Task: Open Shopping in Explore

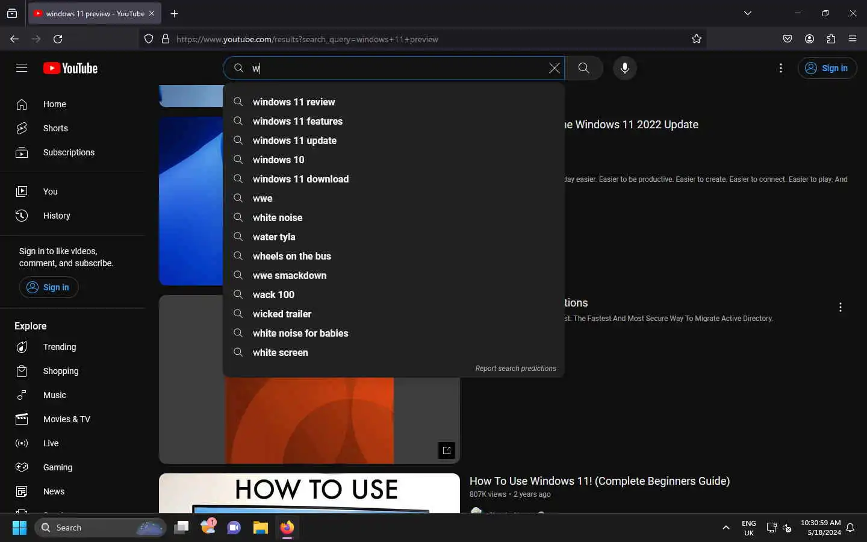Action: [x=72, y=371]
